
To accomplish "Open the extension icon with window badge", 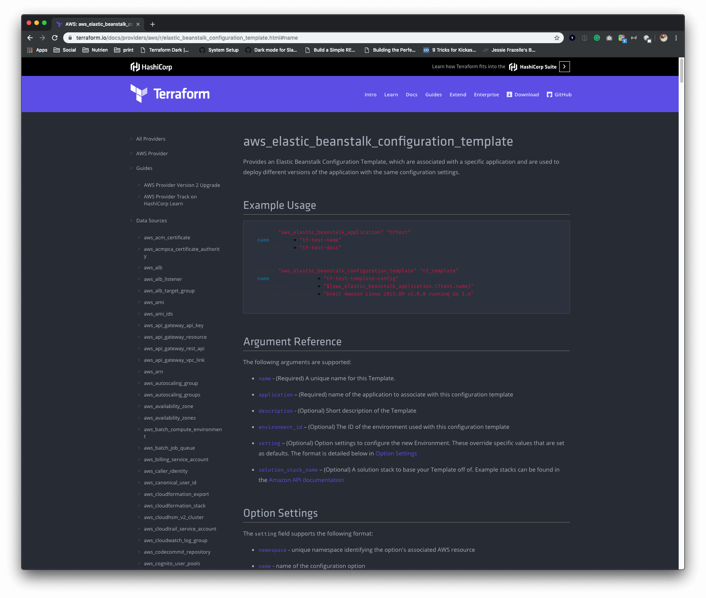I will pos(647,38).
